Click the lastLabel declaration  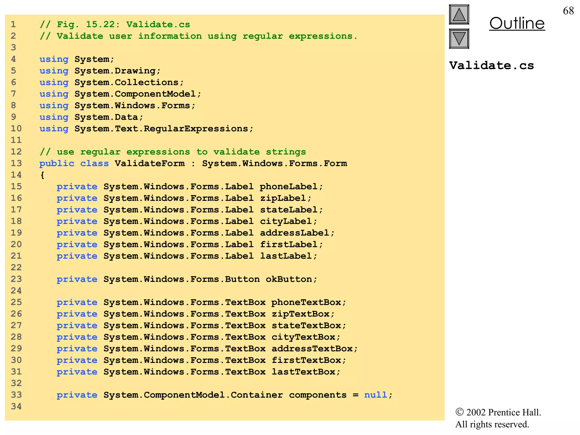pyautogui.click(x=187, y=256)
